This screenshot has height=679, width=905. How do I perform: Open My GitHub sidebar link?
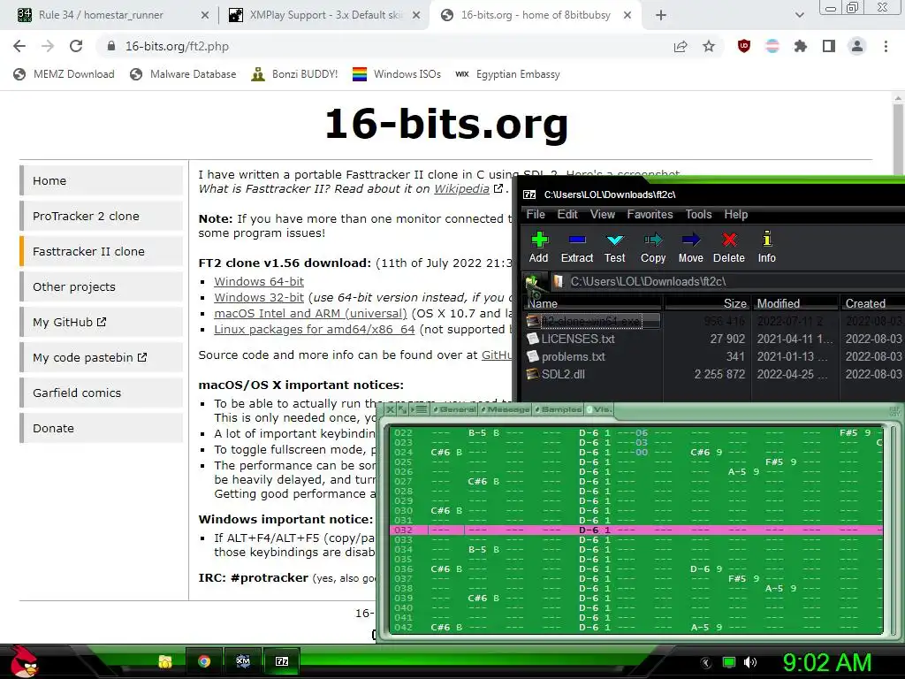coord(102,322)
